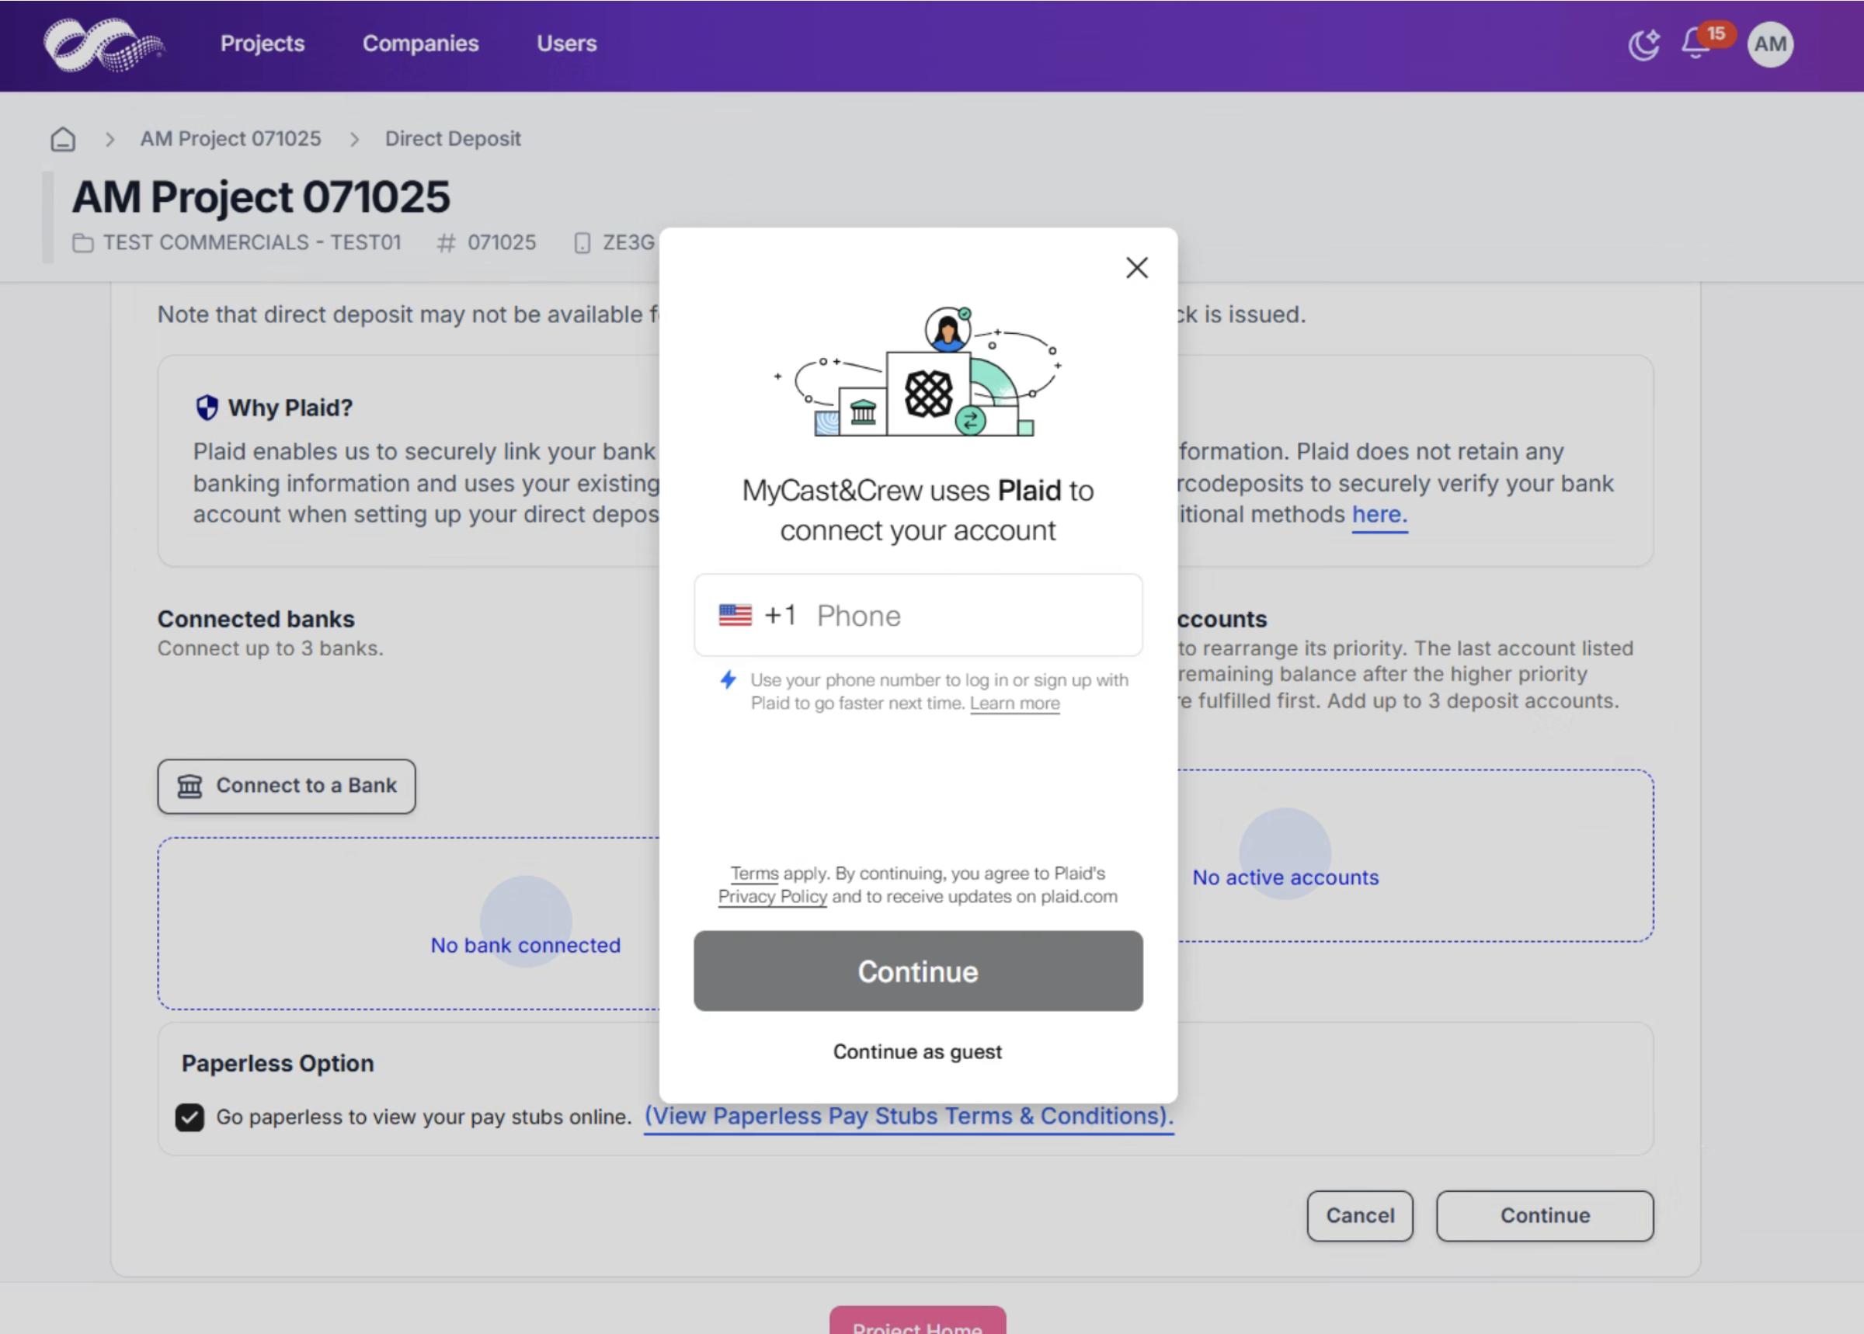Click the Phone number input field
Image resolution: width=1864 pixels, height=1334 pixels.
[917, 615]
